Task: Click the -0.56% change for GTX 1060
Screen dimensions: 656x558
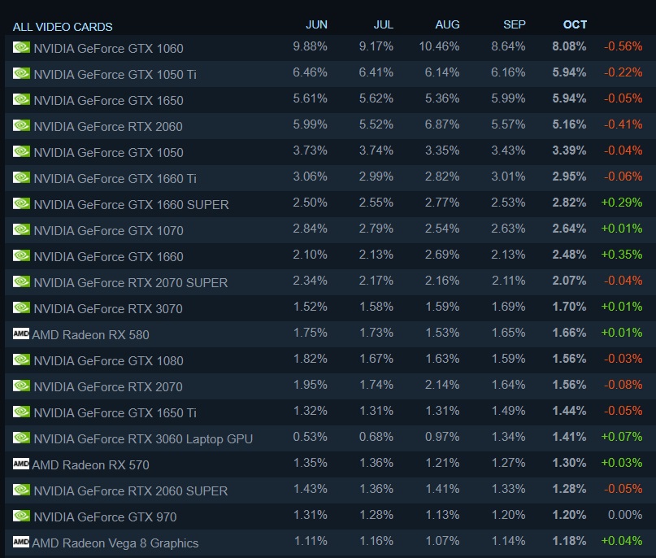Action: [623, 46]
